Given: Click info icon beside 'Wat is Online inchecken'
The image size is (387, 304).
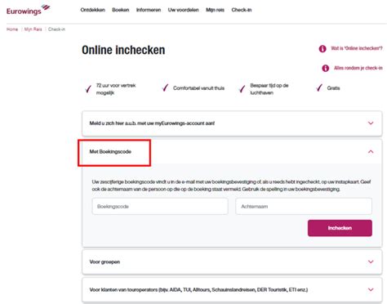Looking at the screenshot, I should pyautogui.click(x=322, y=49).
